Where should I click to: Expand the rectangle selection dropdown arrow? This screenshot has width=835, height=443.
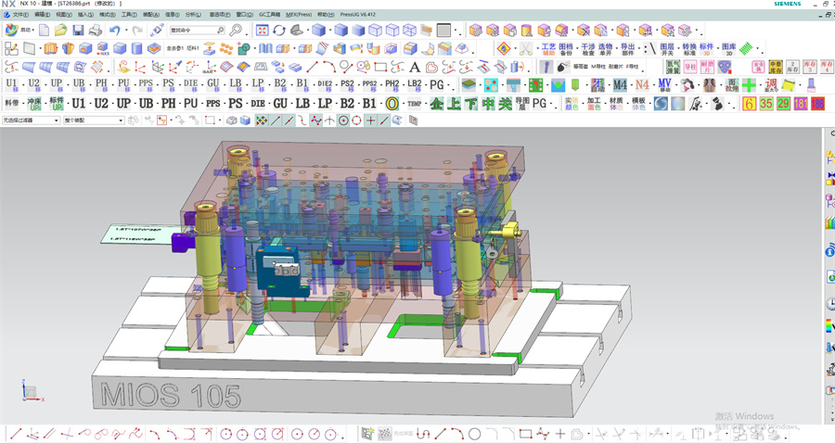[x=219, y=120]
